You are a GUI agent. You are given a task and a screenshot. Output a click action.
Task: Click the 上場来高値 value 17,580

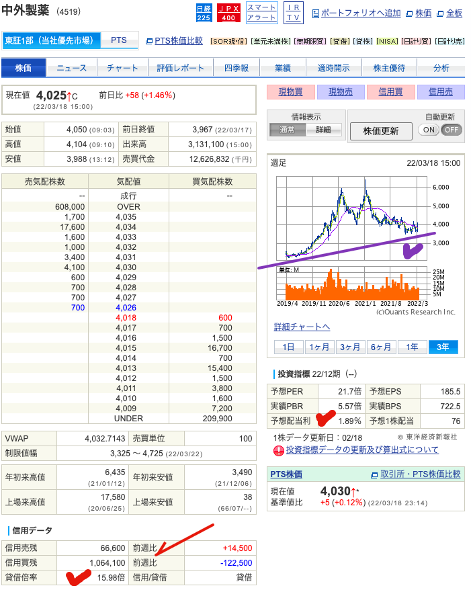(x=113, y=497)
